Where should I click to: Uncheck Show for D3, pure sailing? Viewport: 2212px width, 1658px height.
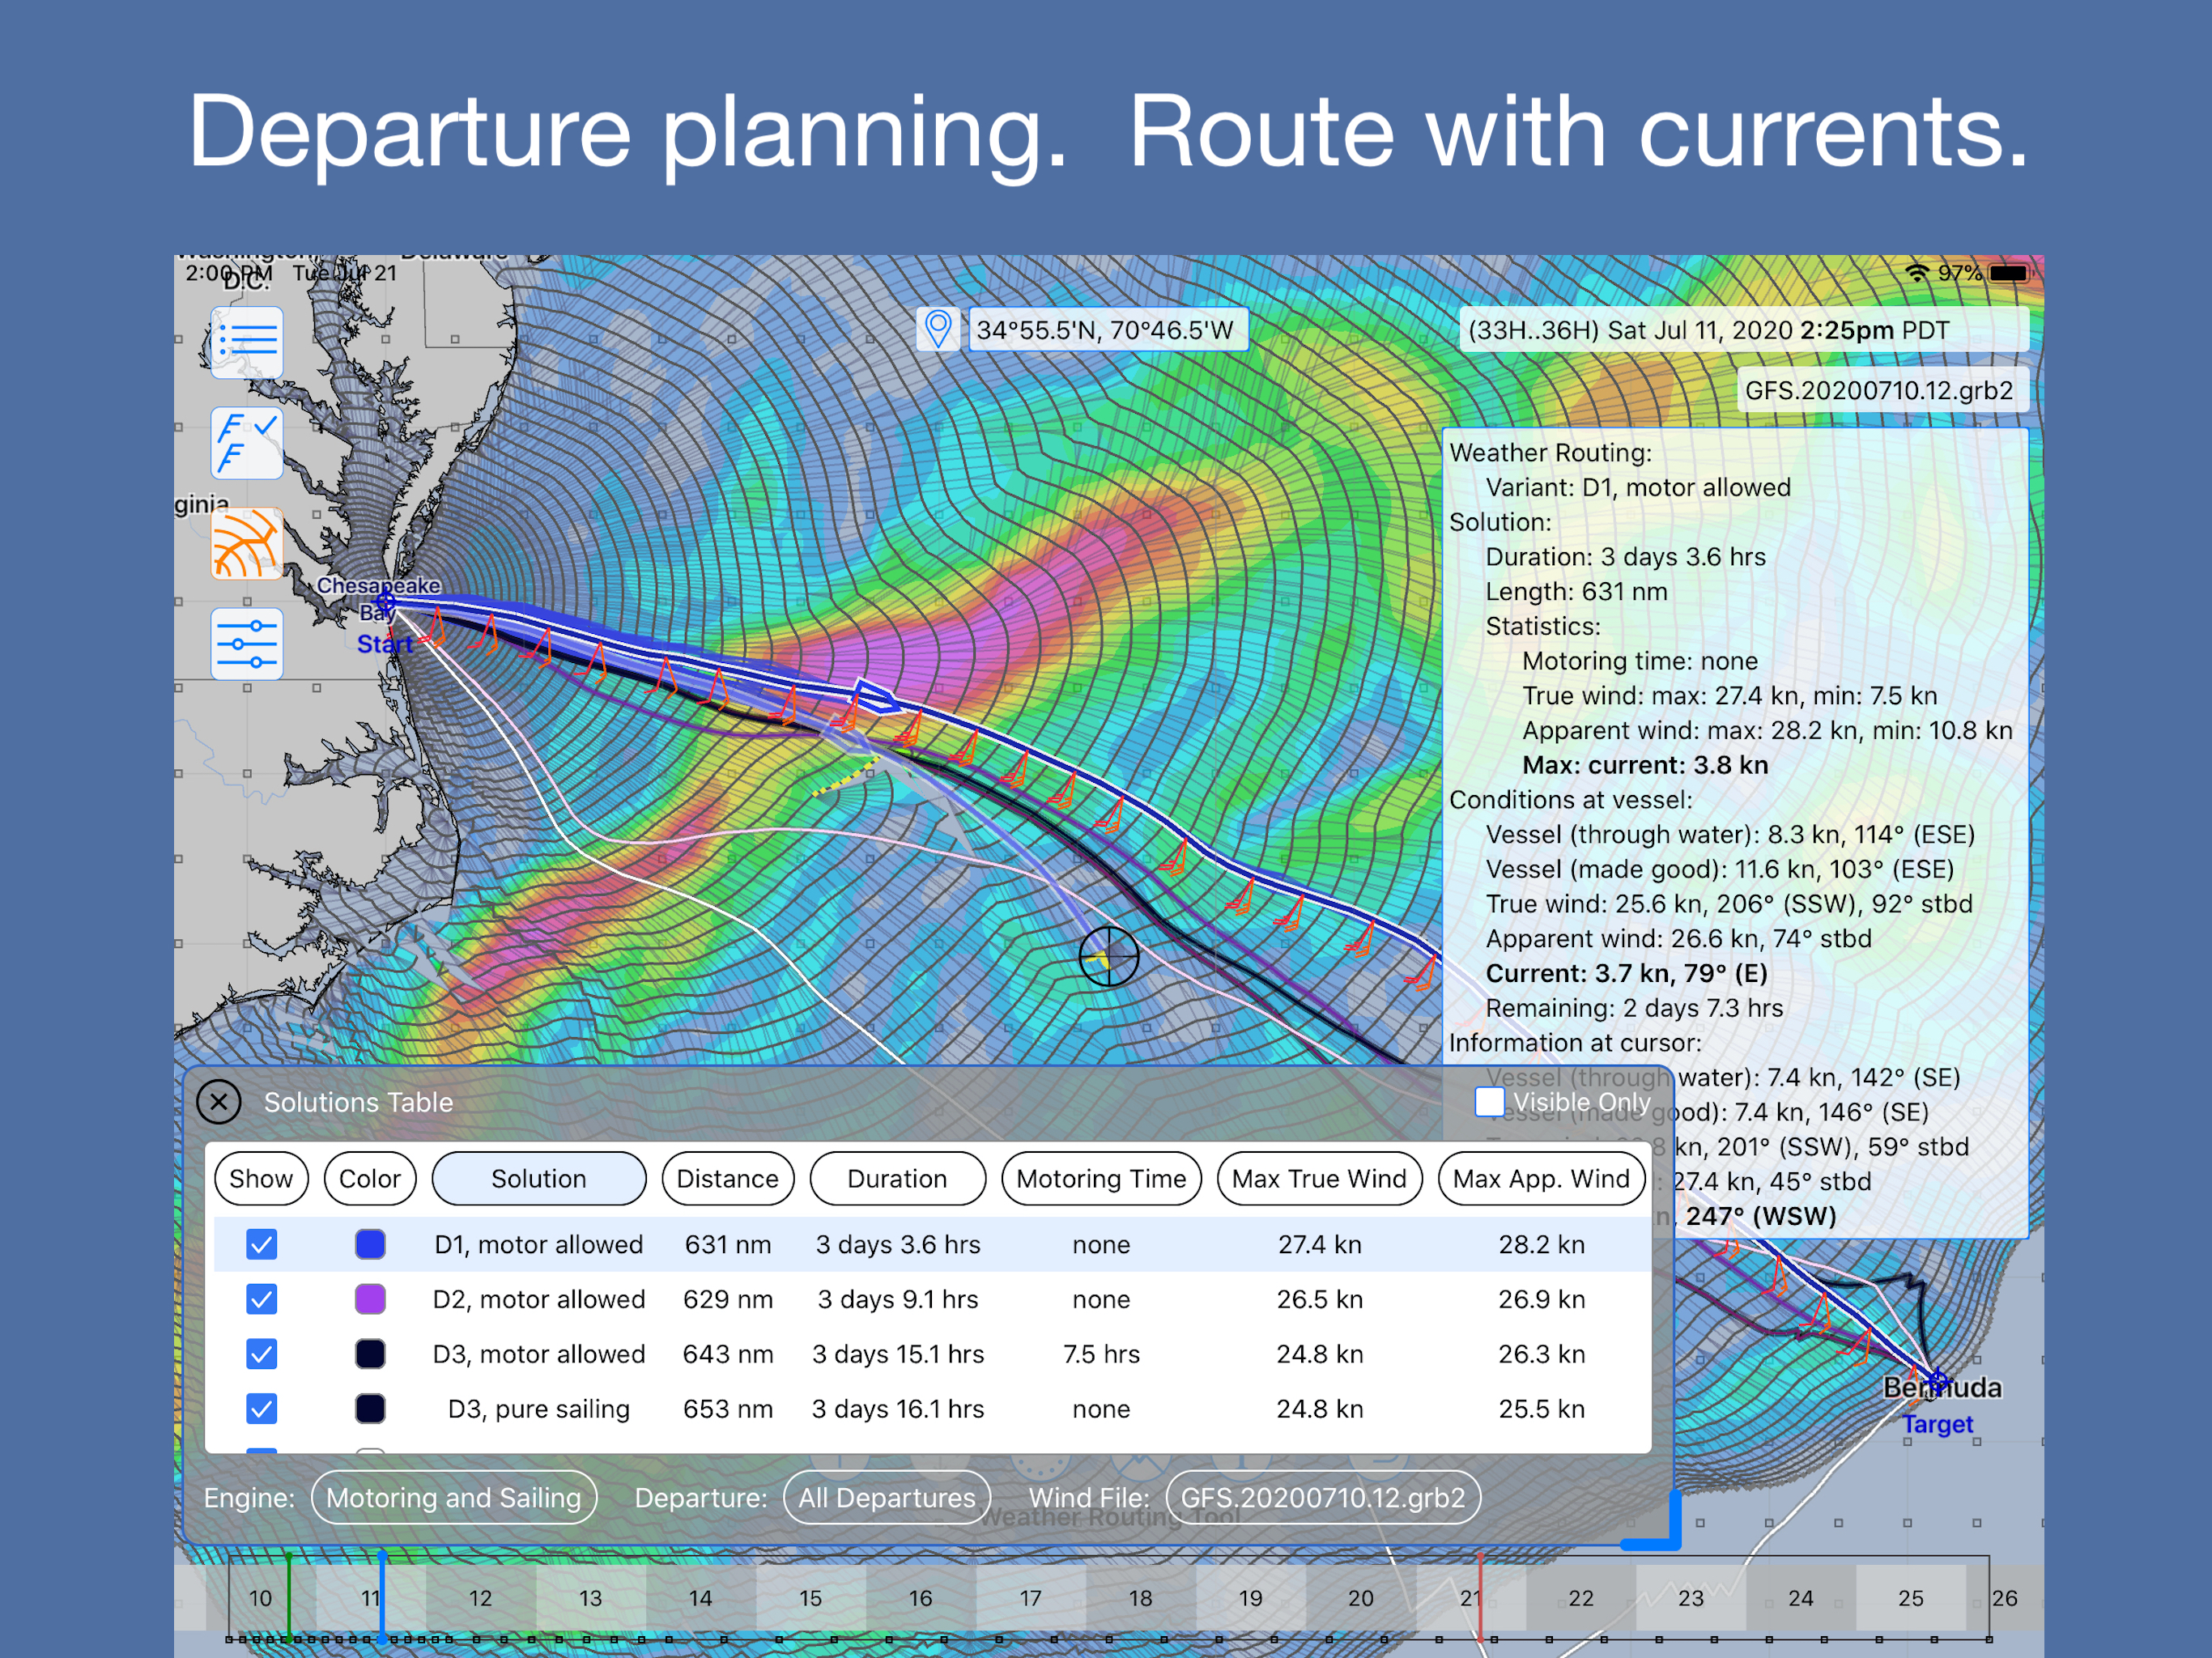click(261, 1408)
